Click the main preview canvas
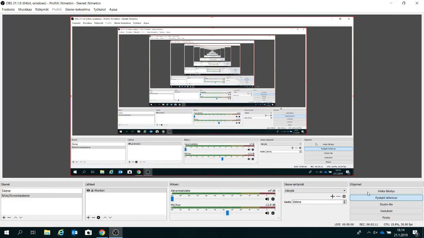This screenshot has width=424, height=238. [x=212, y=96]
